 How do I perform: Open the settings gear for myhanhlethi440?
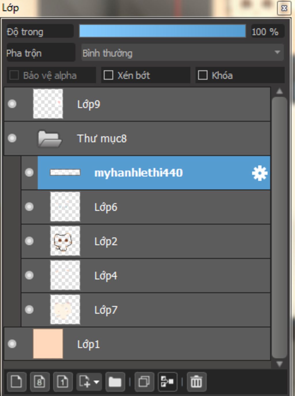pos(260,173)
